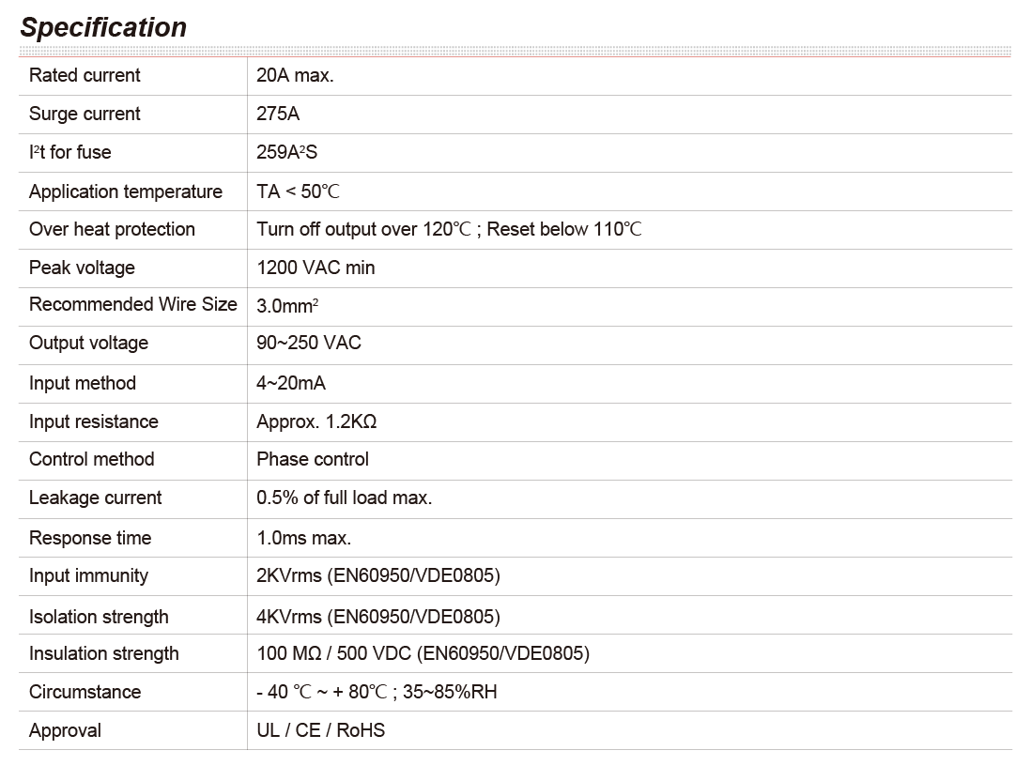1031x781 pixels.
Task: Click the Specification heading
Action: click(103, 27)
